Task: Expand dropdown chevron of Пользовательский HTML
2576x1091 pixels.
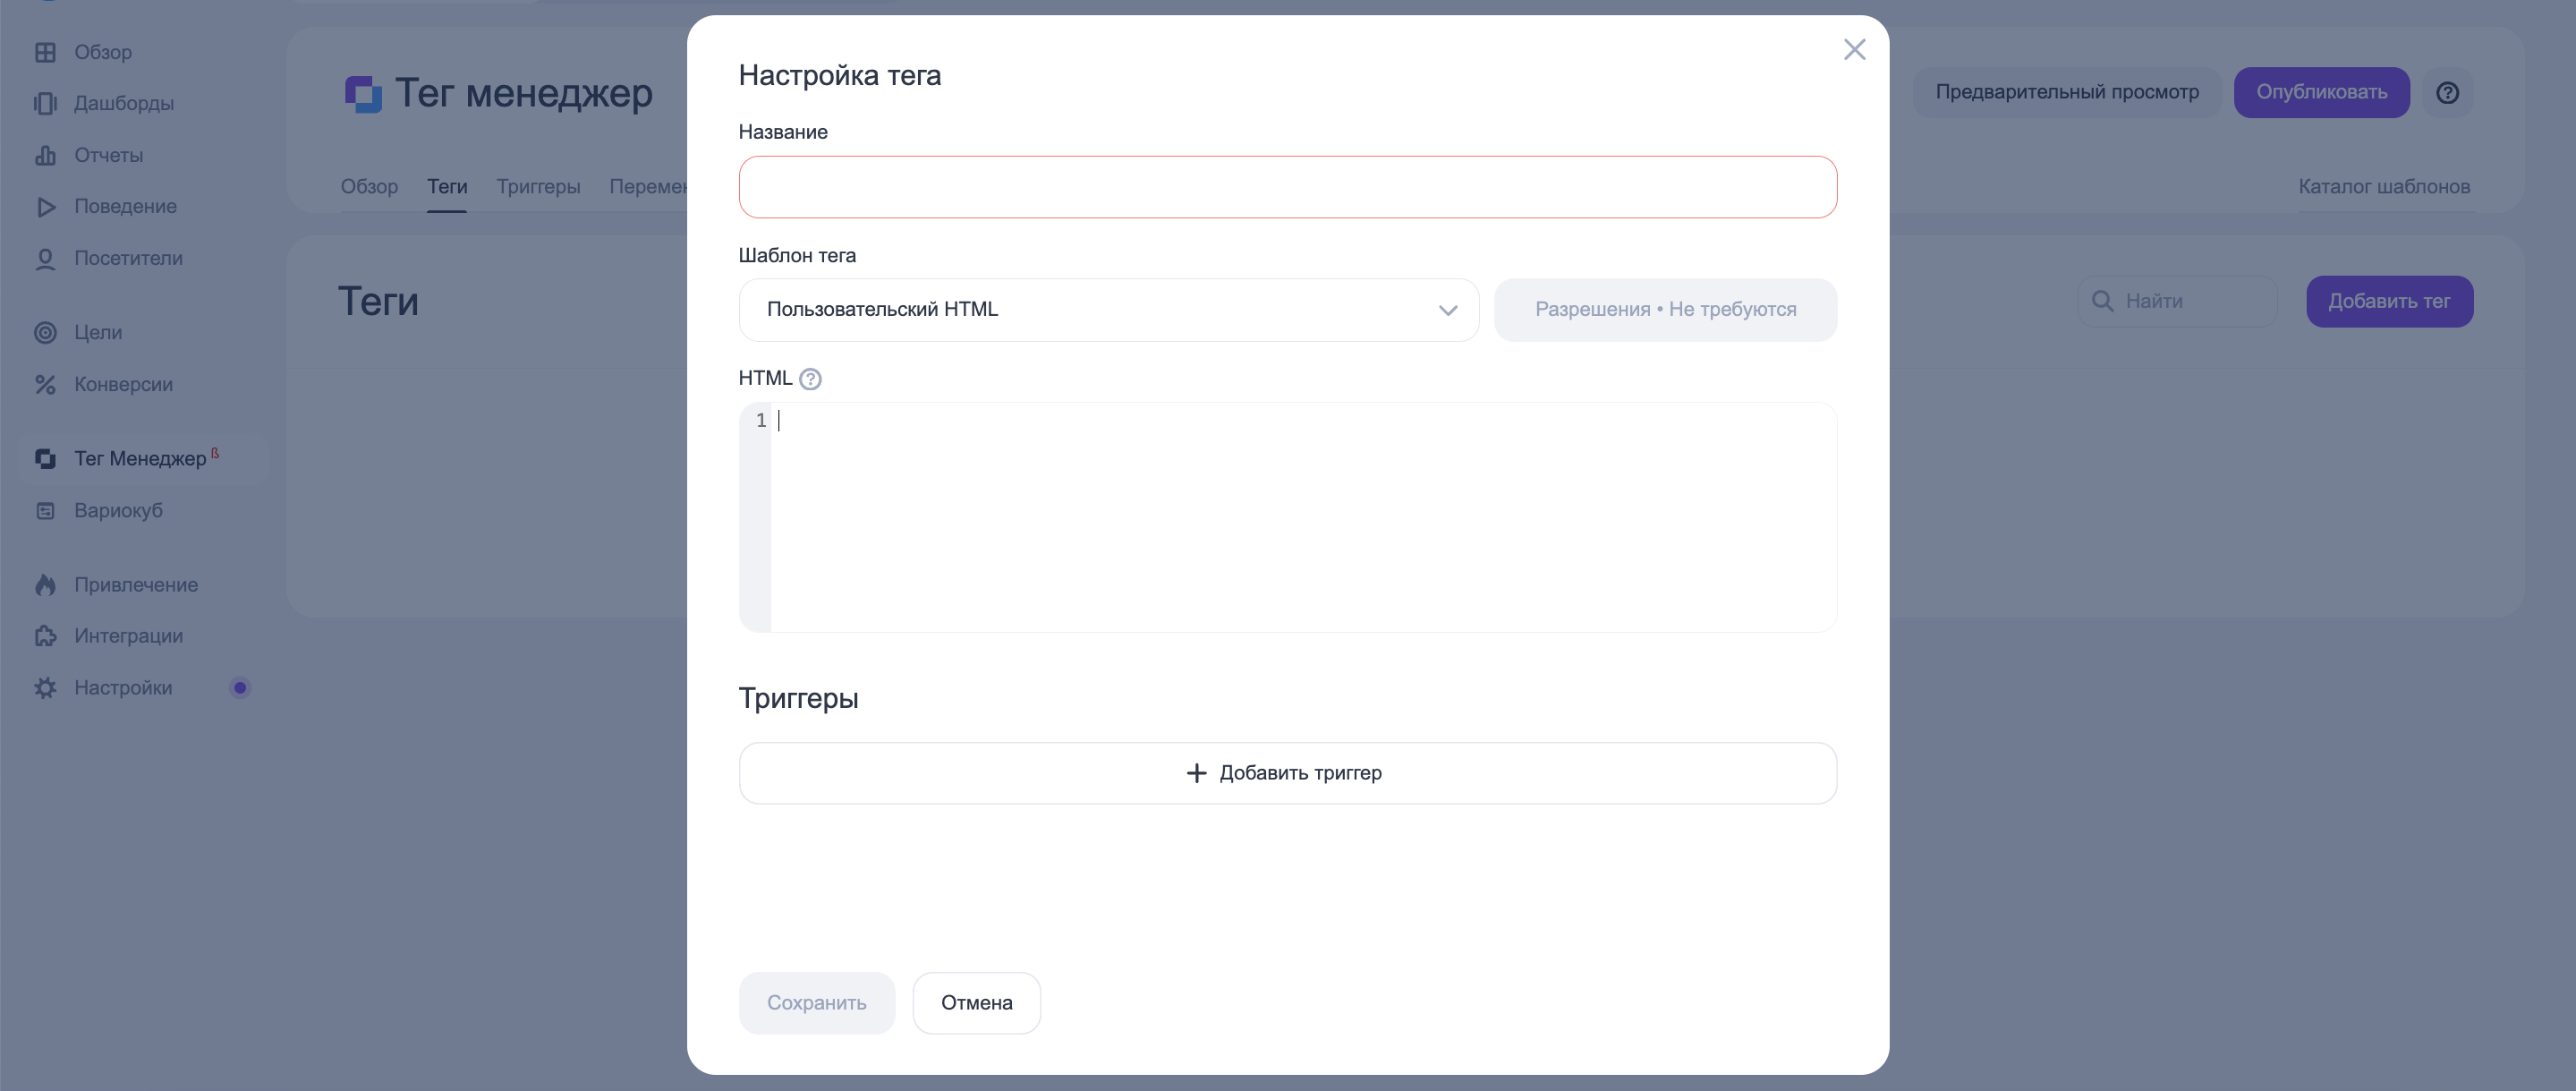Action: click(x=1447, y=310)
